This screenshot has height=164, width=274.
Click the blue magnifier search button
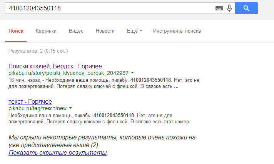(x=246, y=8)
